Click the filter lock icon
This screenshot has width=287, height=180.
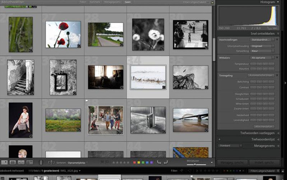point(212,2)
